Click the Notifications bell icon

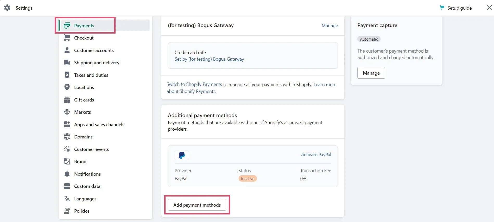point(67,174)
